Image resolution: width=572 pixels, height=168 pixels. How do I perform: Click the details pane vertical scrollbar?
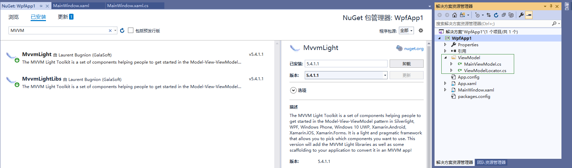pyautogui.click(x=429, y=104)
